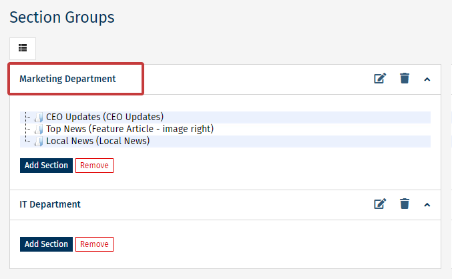The height and width of the screenshot is (279, 452).
Task: Delete the Marketing Department group via trash icon
Action: 404,79
